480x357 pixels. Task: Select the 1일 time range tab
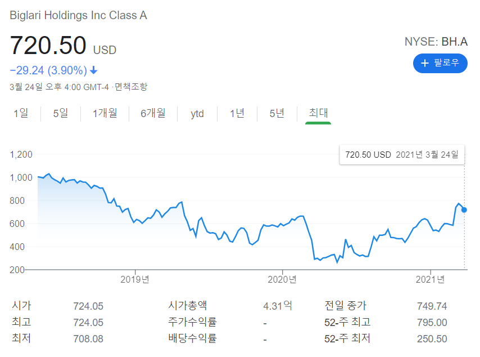(21, 113)
